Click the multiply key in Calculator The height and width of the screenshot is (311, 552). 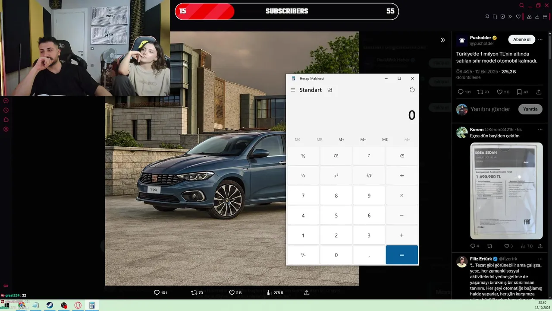tap(402, 196)
